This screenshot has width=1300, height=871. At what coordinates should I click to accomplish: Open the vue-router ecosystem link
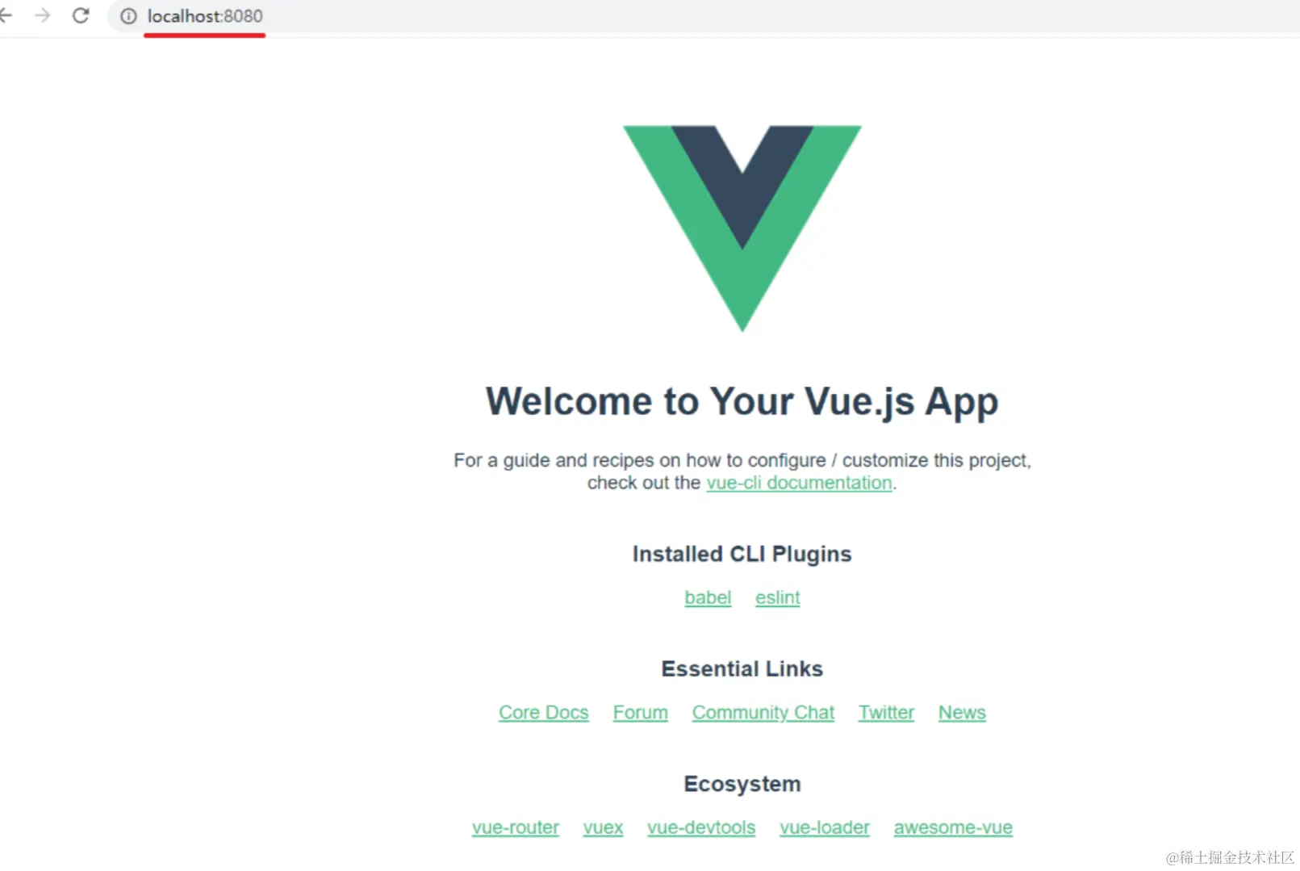(516, 827)
